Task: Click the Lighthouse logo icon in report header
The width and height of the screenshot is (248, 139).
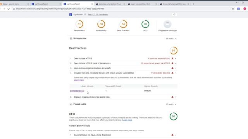Action: coord(71,15)
